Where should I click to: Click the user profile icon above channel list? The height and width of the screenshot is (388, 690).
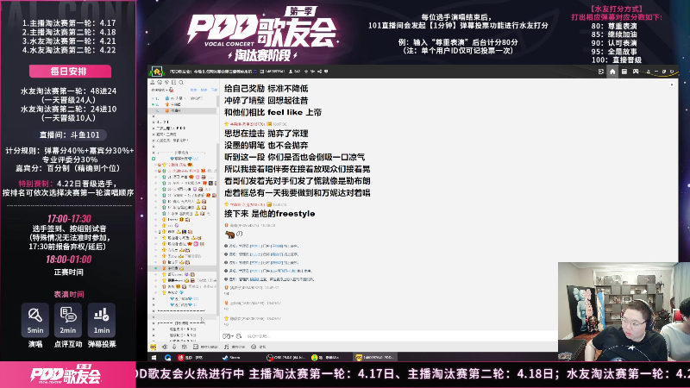click(x=153, y=82)
